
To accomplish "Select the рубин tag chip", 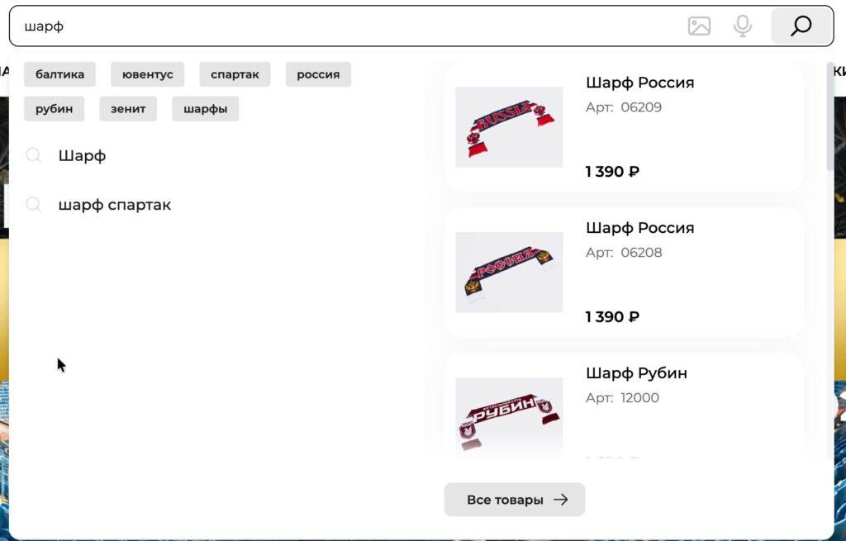I will [x=54, y=108].
